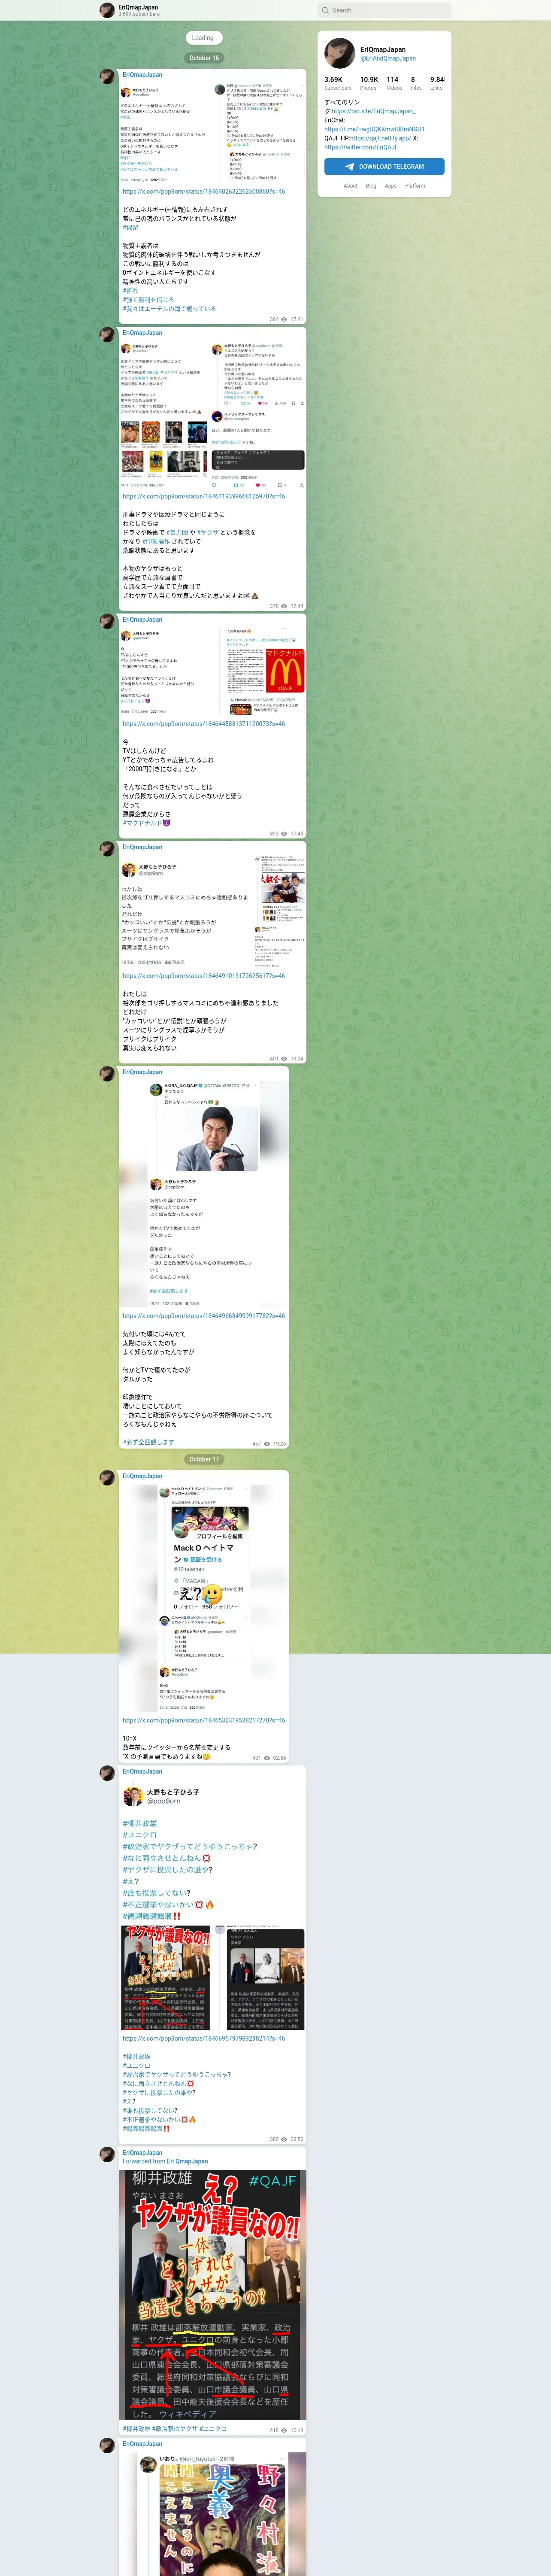Click the #政治家でヤクザってどうゆうこっちゃ? hashtag below the link

(x=177, y=2075)
